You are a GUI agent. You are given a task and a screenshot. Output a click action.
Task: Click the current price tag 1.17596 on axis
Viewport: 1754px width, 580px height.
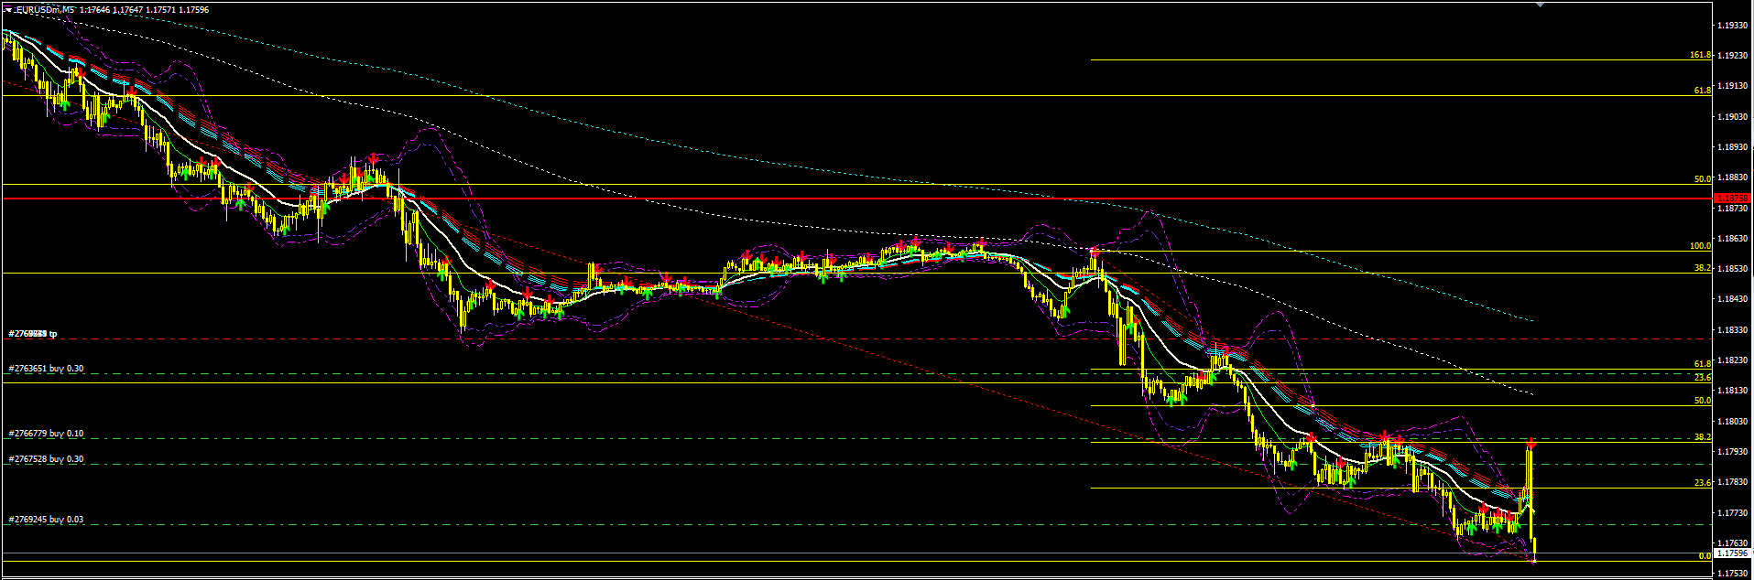point(1732,553)
